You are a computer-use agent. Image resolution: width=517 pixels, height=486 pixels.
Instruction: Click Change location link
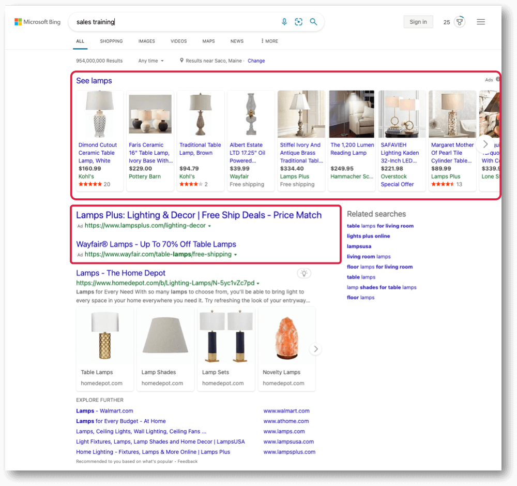(256, 61)
